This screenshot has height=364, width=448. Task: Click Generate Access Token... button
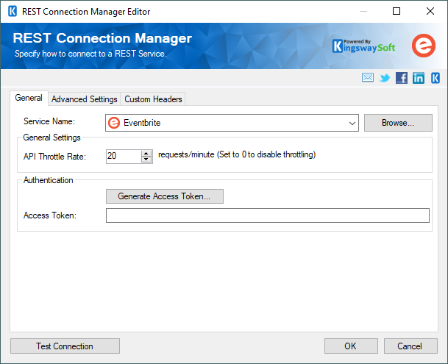165,196
